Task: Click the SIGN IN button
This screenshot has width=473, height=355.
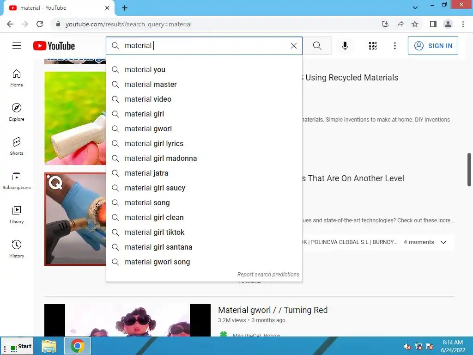Action: tap(432, 46)
